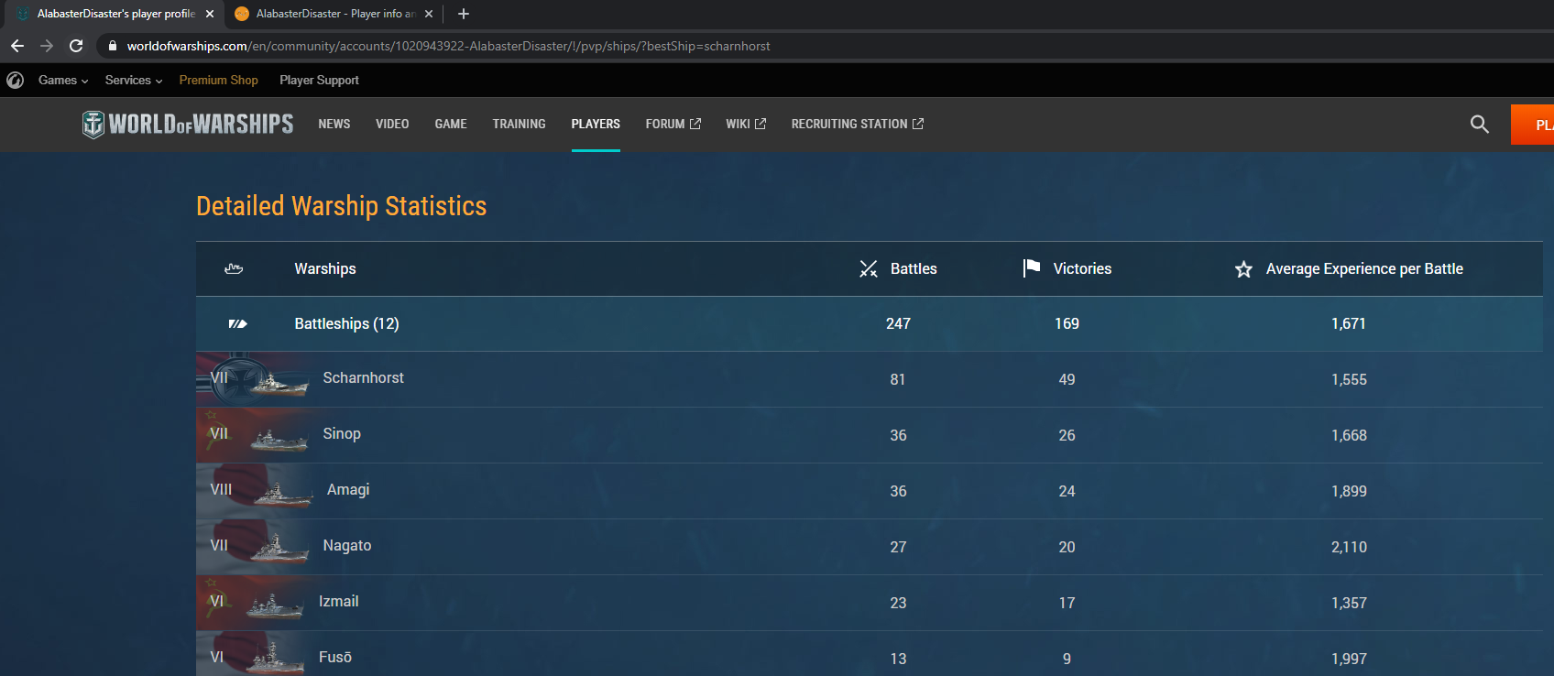Collapse the Battleships (12) group row
The height and width of the screenshot is (676, 1554).
869,323
